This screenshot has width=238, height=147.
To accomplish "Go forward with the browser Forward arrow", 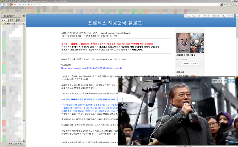I will (6, 4).
